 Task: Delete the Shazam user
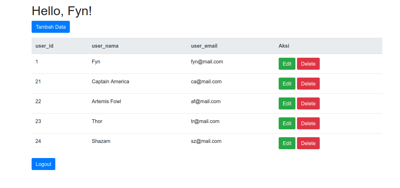308,143
